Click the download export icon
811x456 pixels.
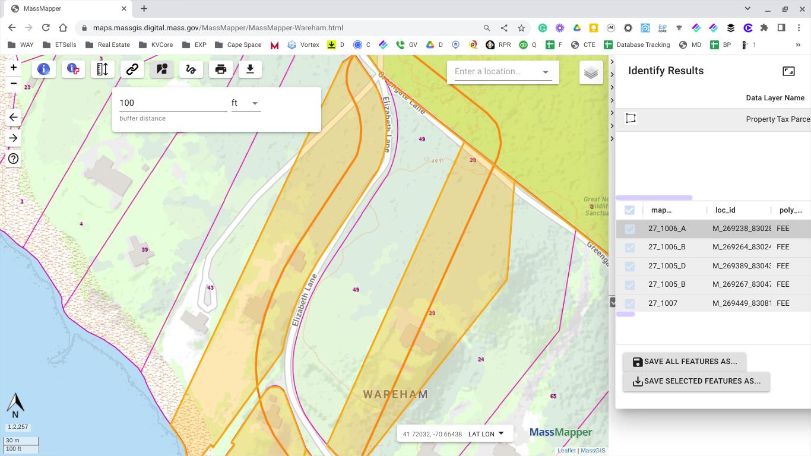pos(250,69)
